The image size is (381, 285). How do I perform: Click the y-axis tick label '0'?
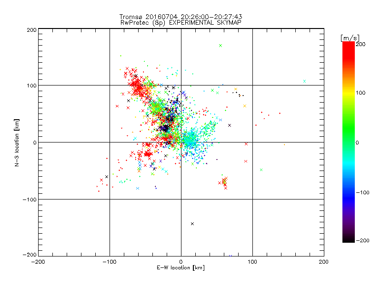[x=34, y=143]
